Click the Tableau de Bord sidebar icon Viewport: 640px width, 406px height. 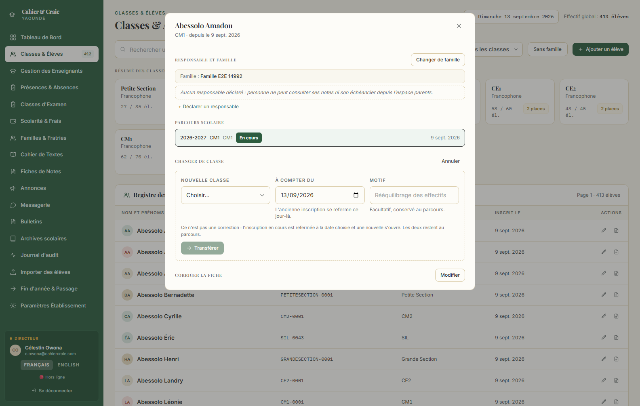pyautogui.click(x=13, y=37)
